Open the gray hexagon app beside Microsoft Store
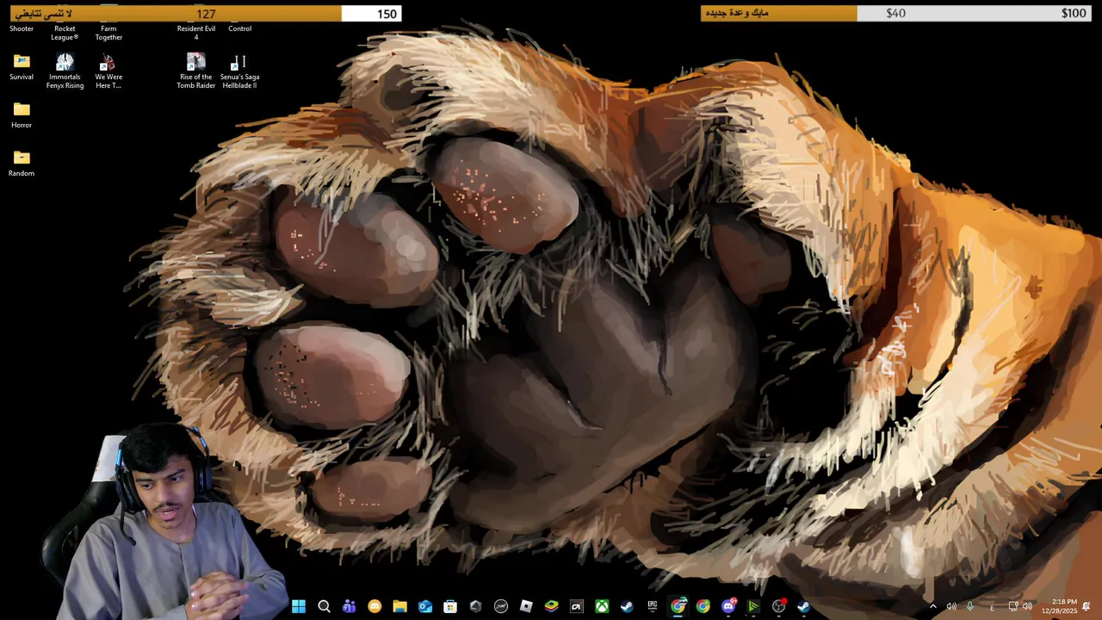Image resolution: width=1102 pixels, height=620 pixels. coord(475,606)
